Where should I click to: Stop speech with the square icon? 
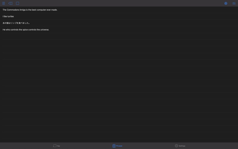click(18, 3)
